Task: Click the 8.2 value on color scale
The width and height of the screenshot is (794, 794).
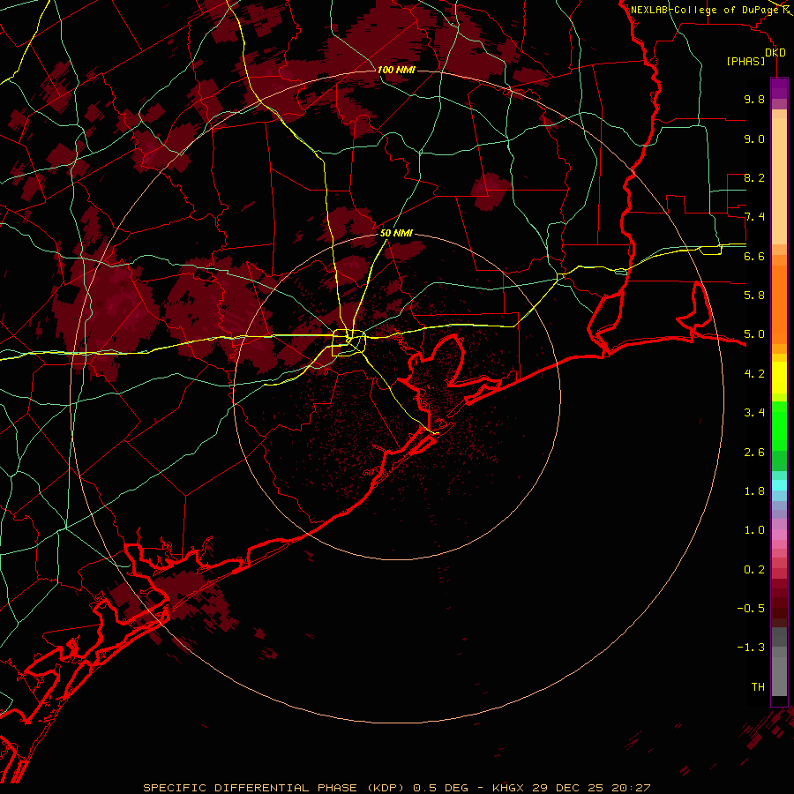Action: pyautogui.click(x=754, y=177)
